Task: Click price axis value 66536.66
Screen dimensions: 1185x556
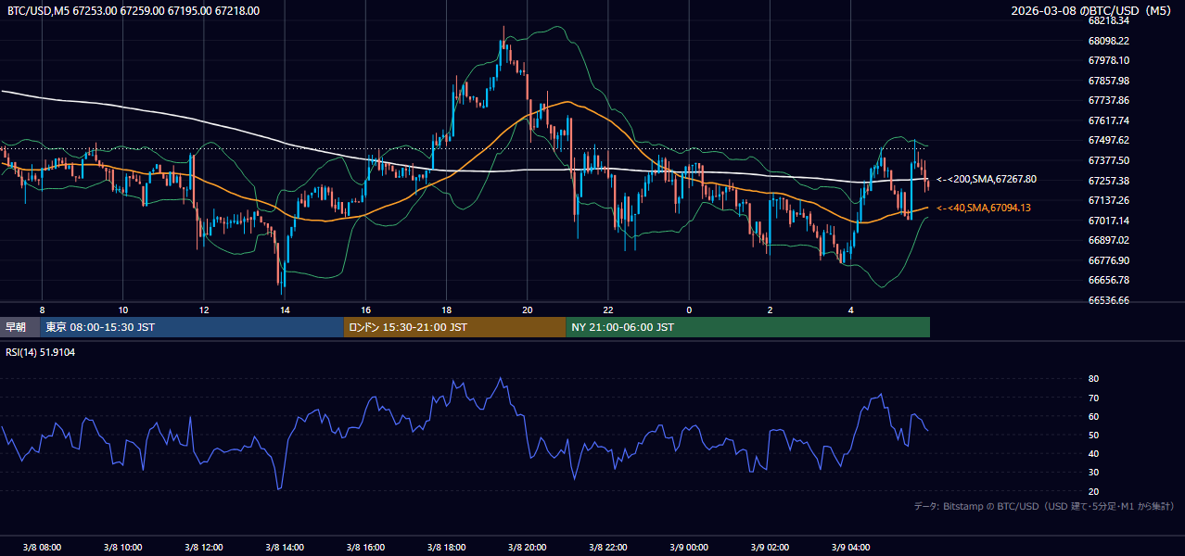Action: (x=1108, y=300)
